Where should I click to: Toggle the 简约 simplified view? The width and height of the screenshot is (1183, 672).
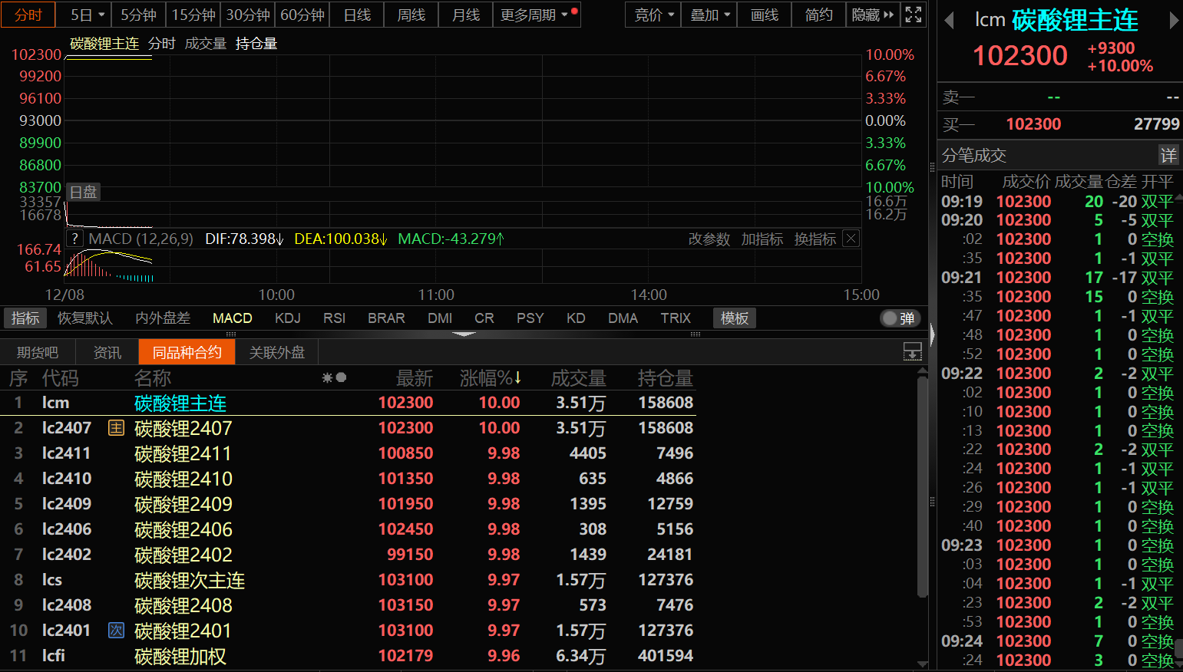click(818, 15)
